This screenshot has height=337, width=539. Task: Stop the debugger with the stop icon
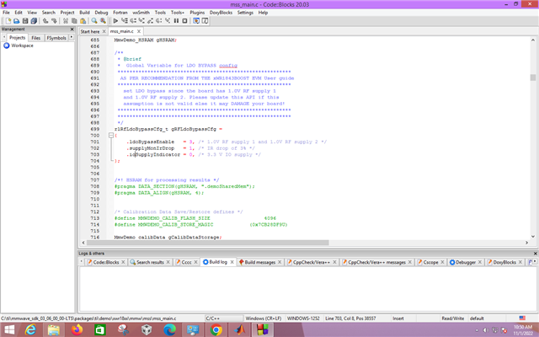(185, 21)
